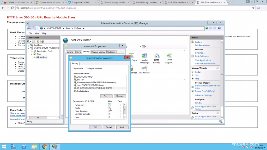
Task: Select the VnGeek site in Connections tree
Action: (43, 57)
